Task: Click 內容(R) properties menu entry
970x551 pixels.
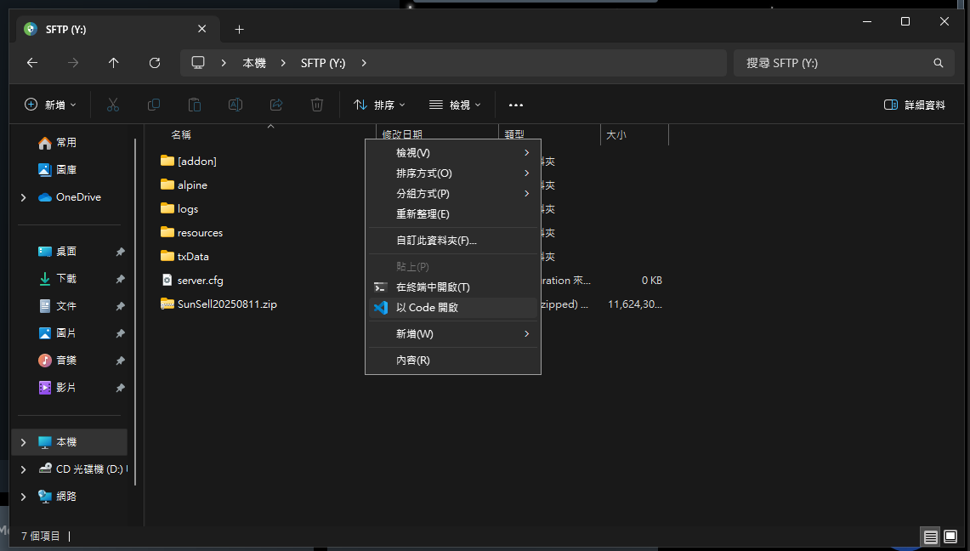Action: pyautogui.click(x=412, y=360)
